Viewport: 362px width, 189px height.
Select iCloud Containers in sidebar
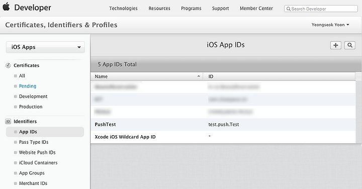click(38, 163)
